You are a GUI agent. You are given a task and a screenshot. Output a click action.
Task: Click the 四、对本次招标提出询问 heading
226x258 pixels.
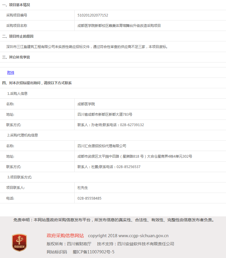tap(37, 83)
